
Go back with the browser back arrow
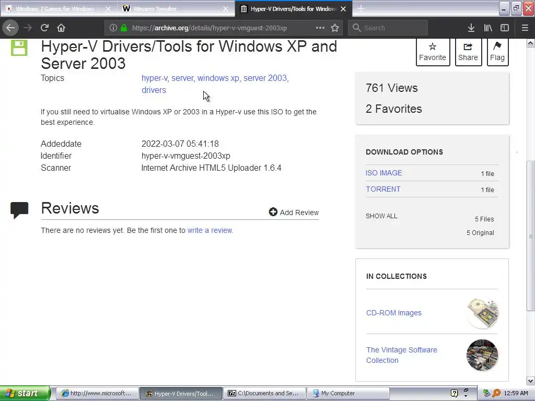point(10,28)
